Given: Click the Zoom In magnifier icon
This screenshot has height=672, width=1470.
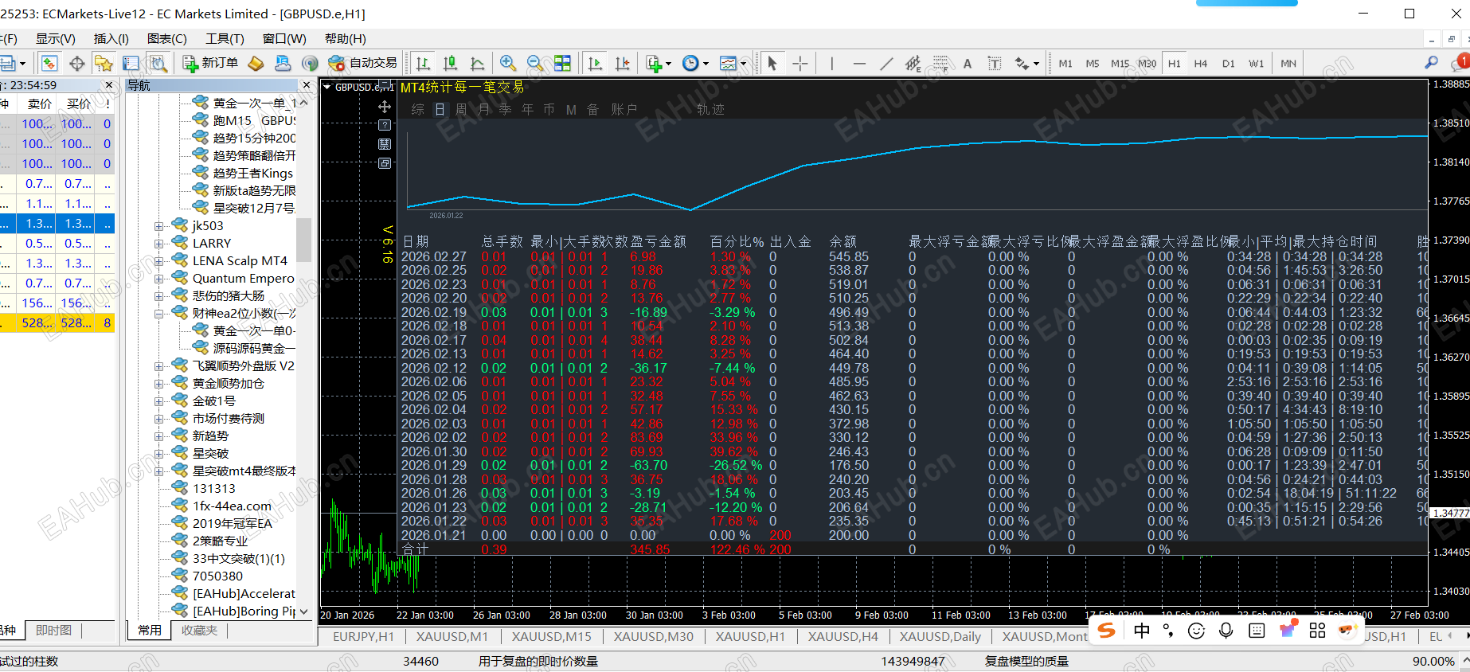Looking at the screenshot, I should [x=507, y=64].
